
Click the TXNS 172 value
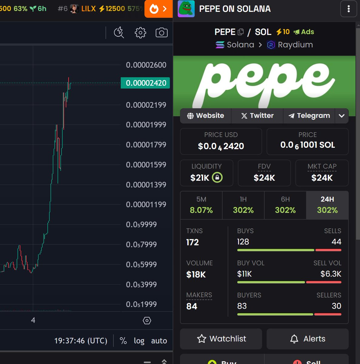[192, 242]
